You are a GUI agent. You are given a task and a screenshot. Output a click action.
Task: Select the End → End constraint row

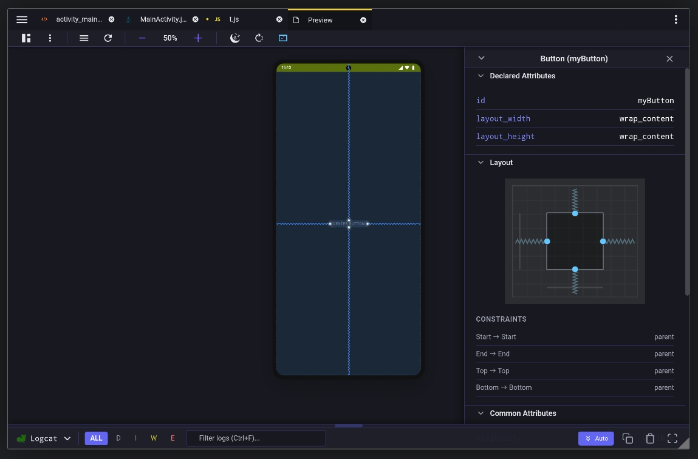pyautogui.click(x=575, y=354)
